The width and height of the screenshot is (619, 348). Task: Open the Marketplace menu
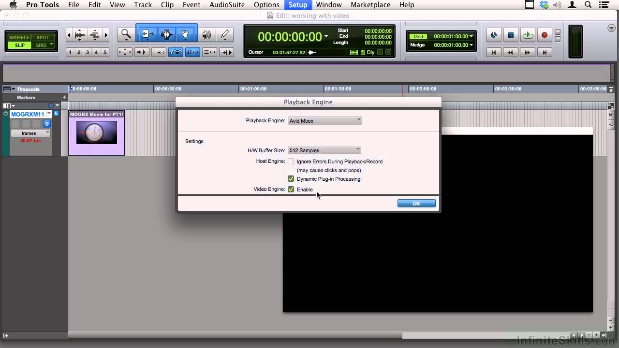(x=370, y=5)
